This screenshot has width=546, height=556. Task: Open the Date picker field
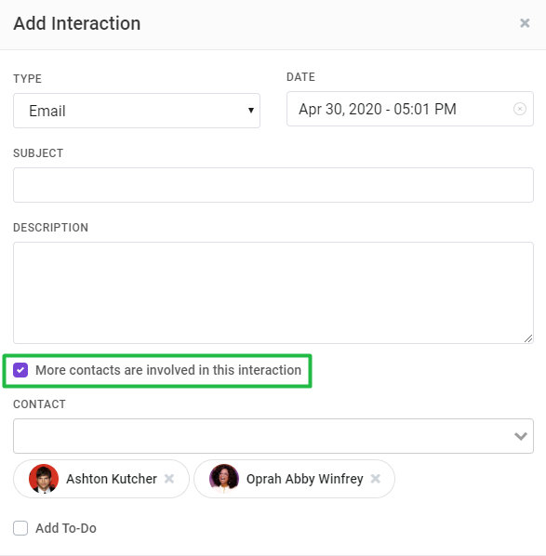[410, 109]
